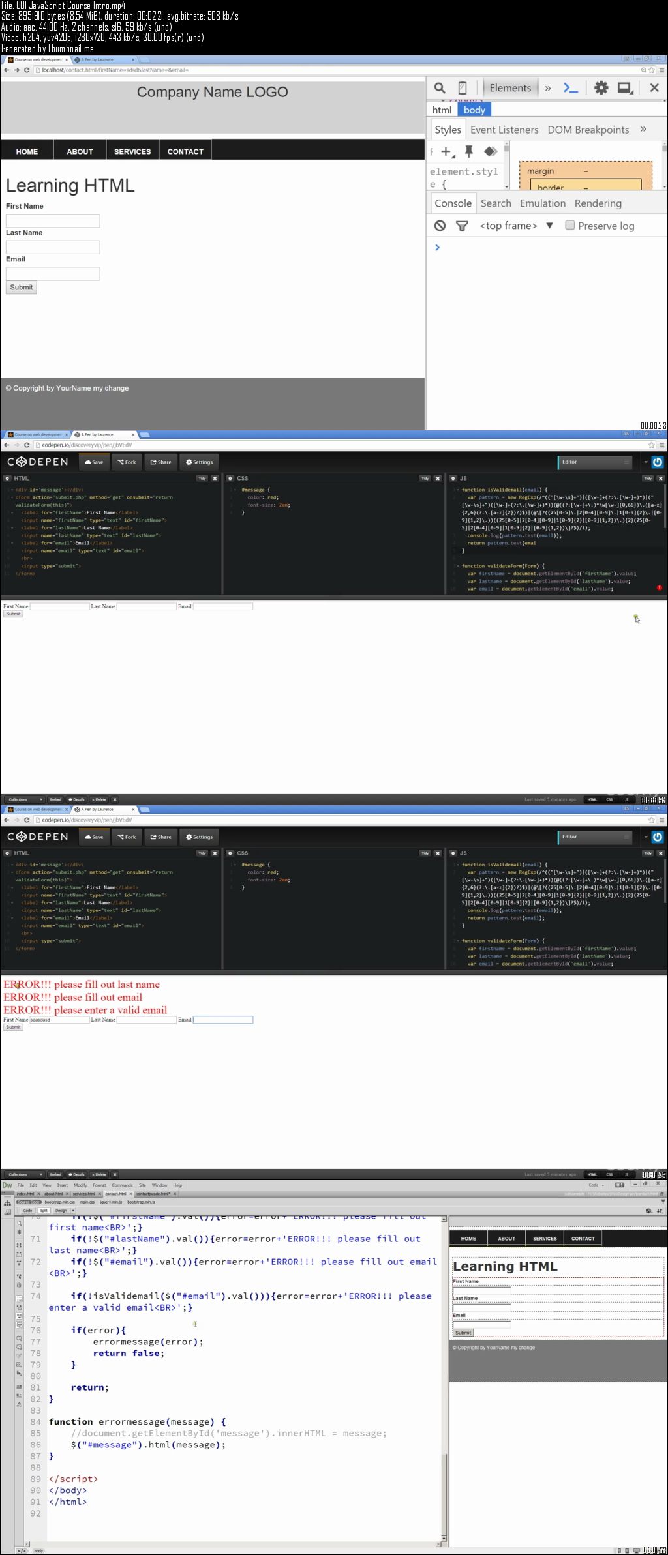This screenshot has height=1555, width=668.
Task: Open the Modify menu in Dreamweaver
Action: point(80,1185)
